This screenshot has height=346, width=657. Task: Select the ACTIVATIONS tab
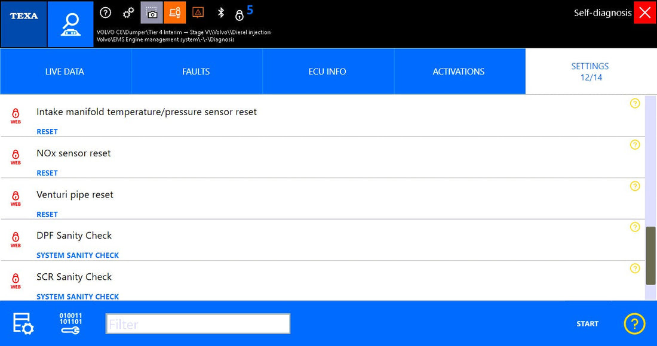coord(459,71)
